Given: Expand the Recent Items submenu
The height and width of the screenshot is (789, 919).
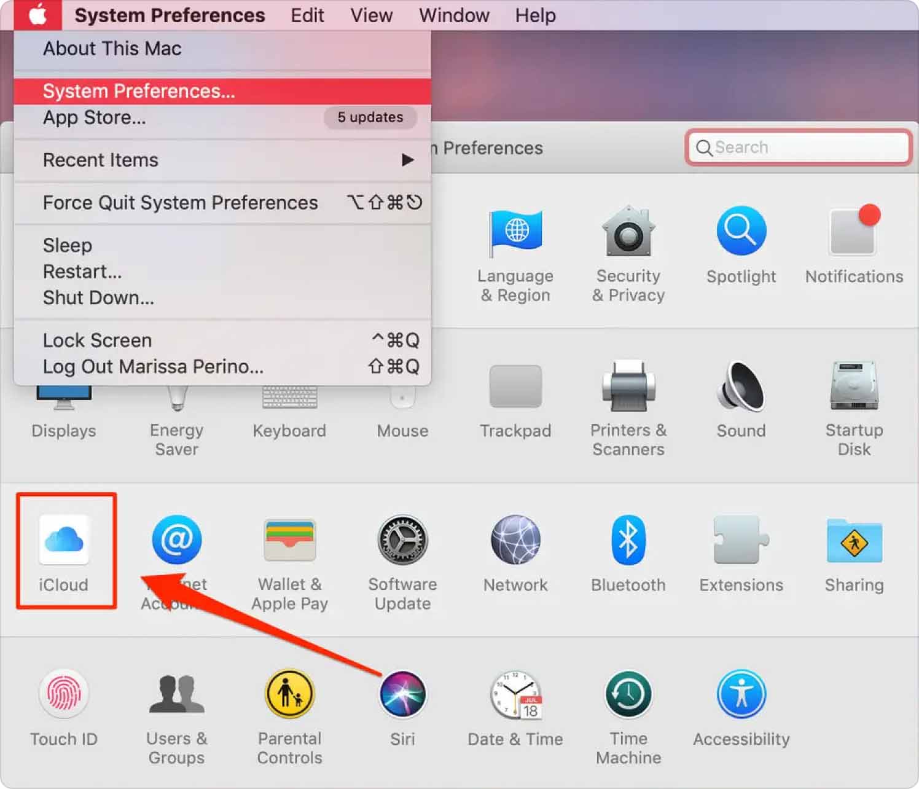Looking at the screenshot, I should [x=222, y=160].
